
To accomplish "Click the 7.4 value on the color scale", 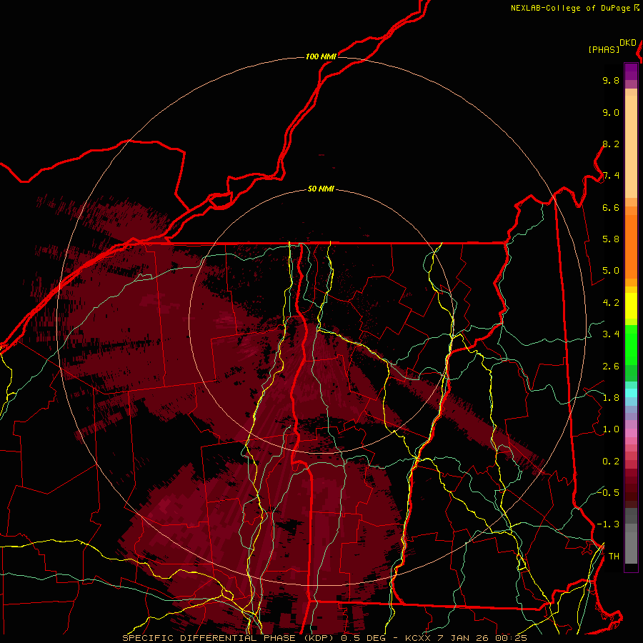I will tap(611, 176).
